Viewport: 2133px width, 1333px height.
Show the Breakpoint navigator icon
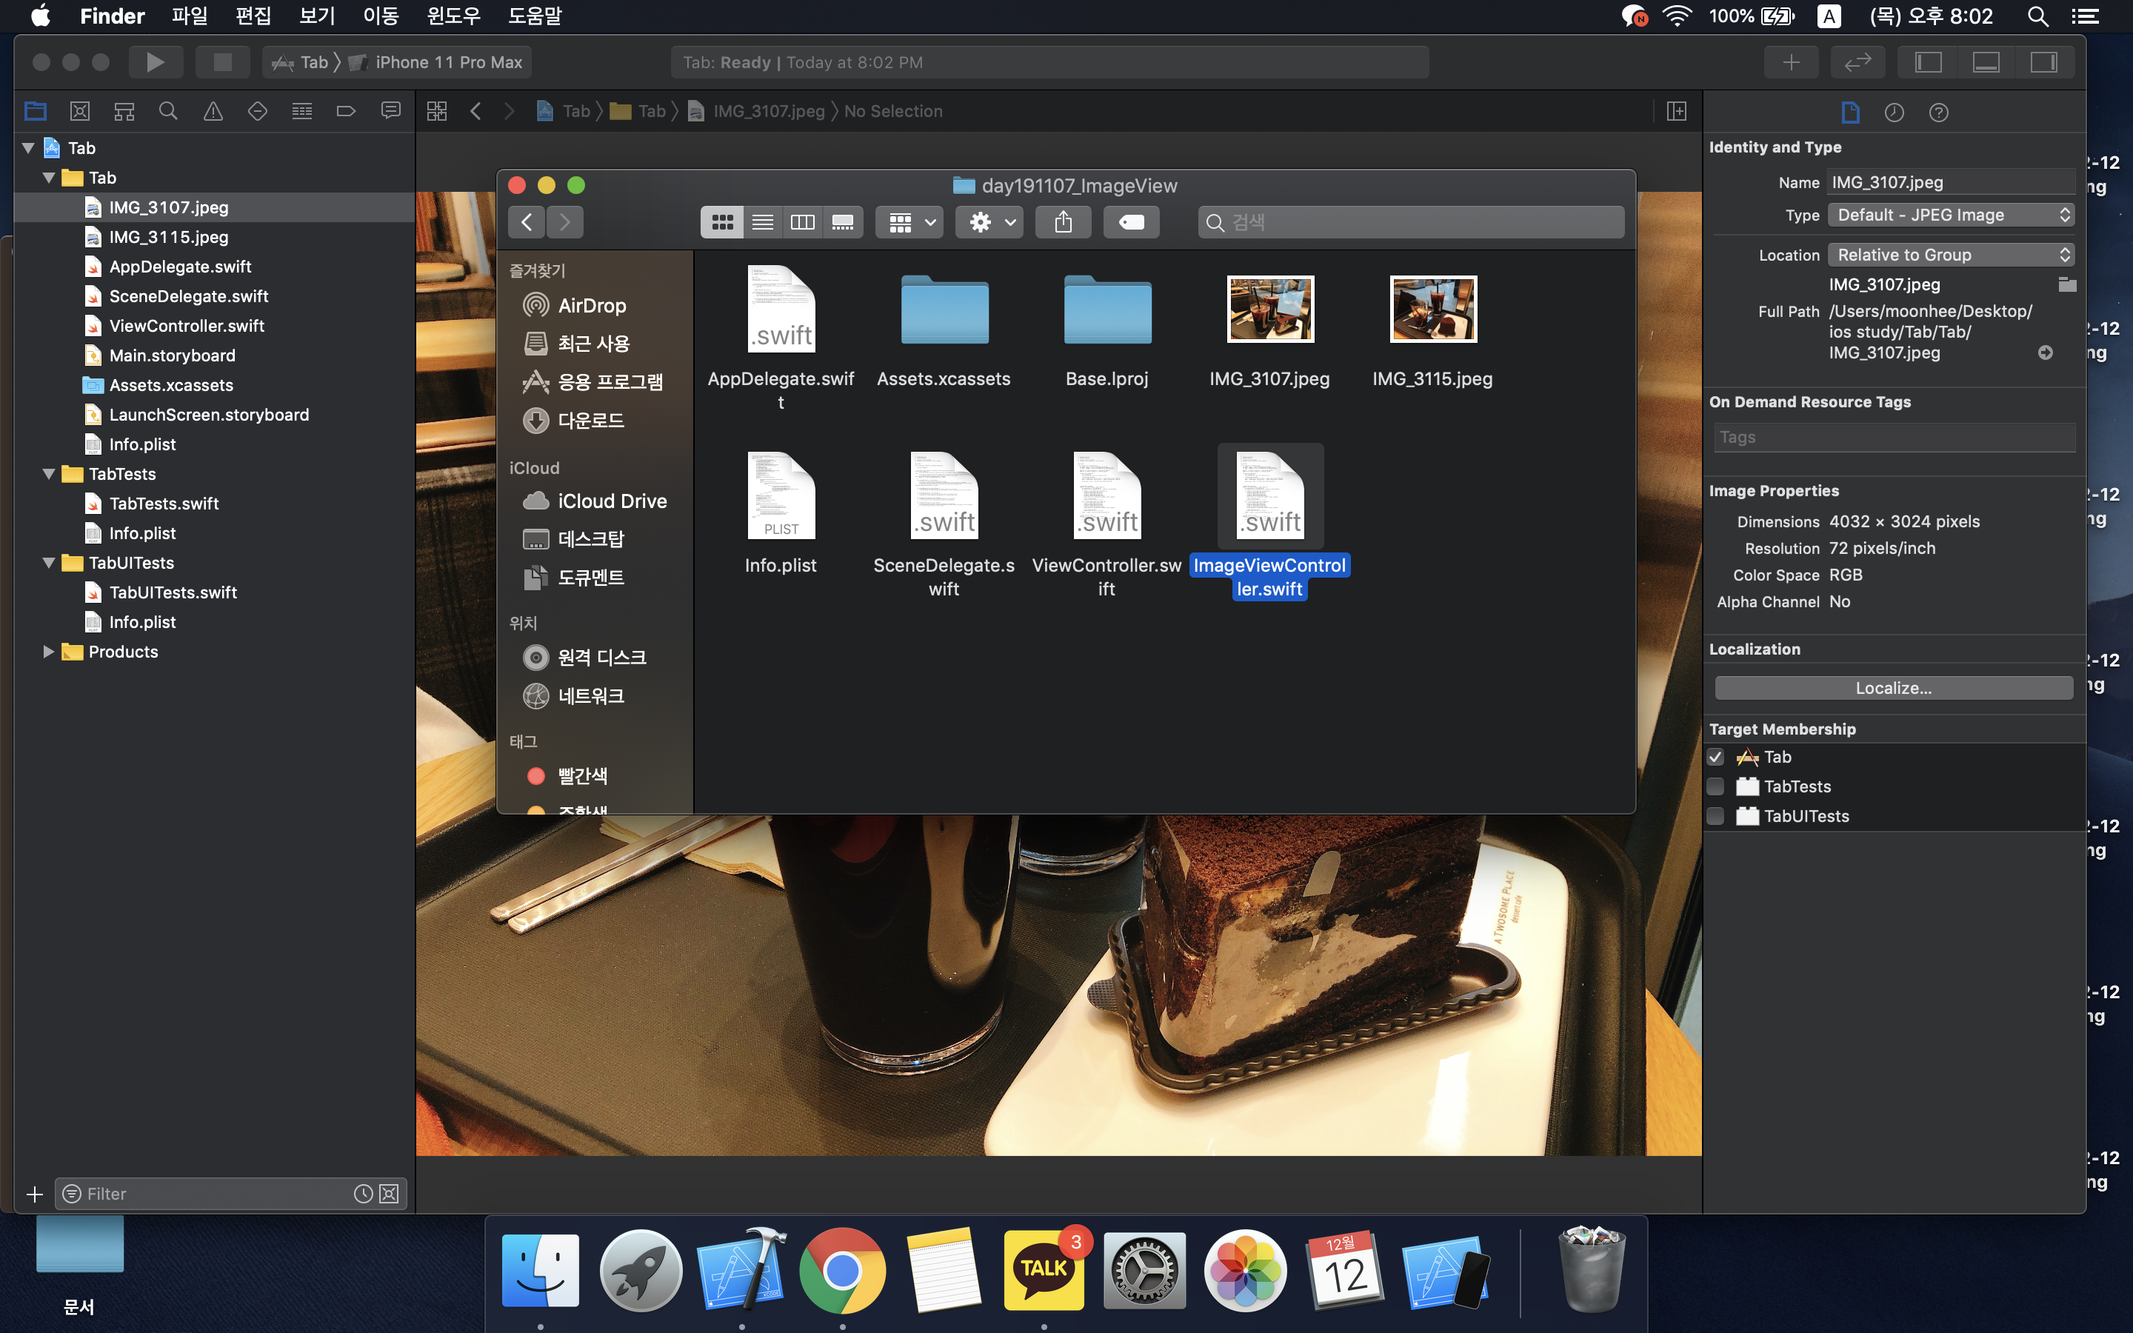[346, 111]
